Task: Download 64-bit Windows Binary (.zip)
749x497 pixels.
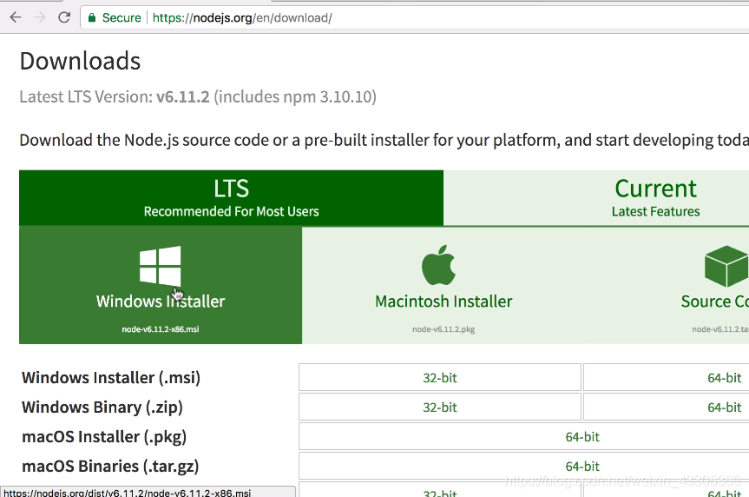Action: 667,408
